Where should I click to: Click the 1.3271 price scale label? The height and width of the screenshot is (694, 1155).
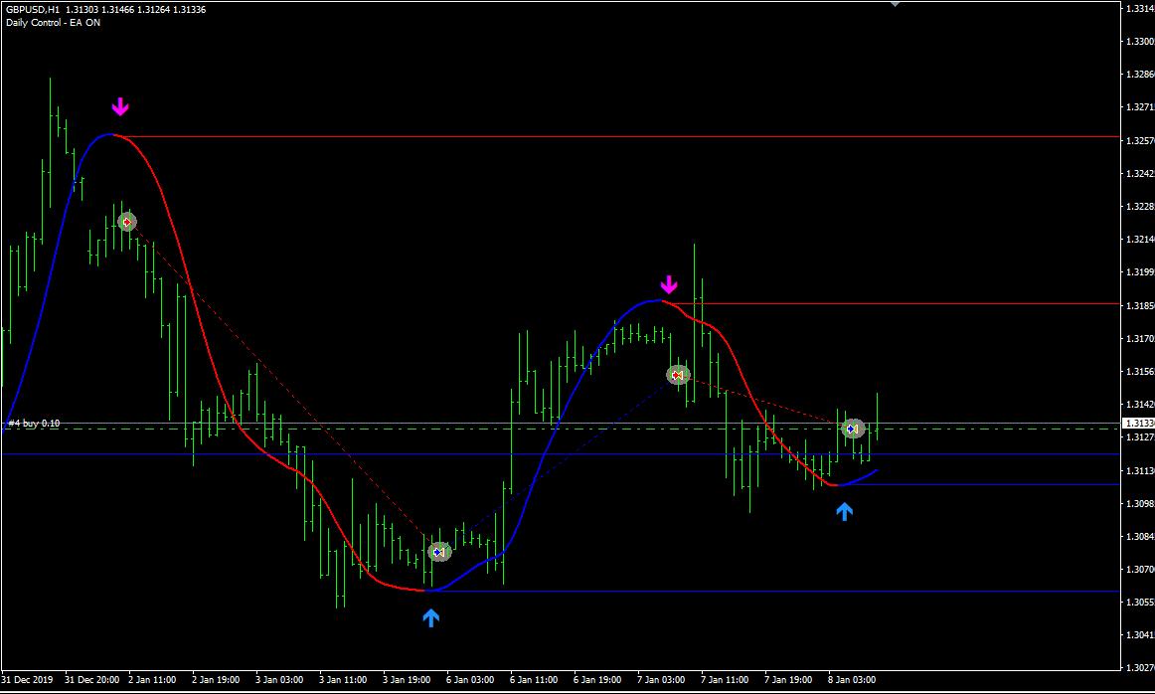(1139, 106)
